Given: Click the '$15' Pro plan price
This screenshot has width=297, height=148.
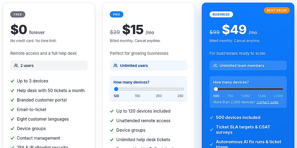Looking at the screenshot, I should pos(133,30).
